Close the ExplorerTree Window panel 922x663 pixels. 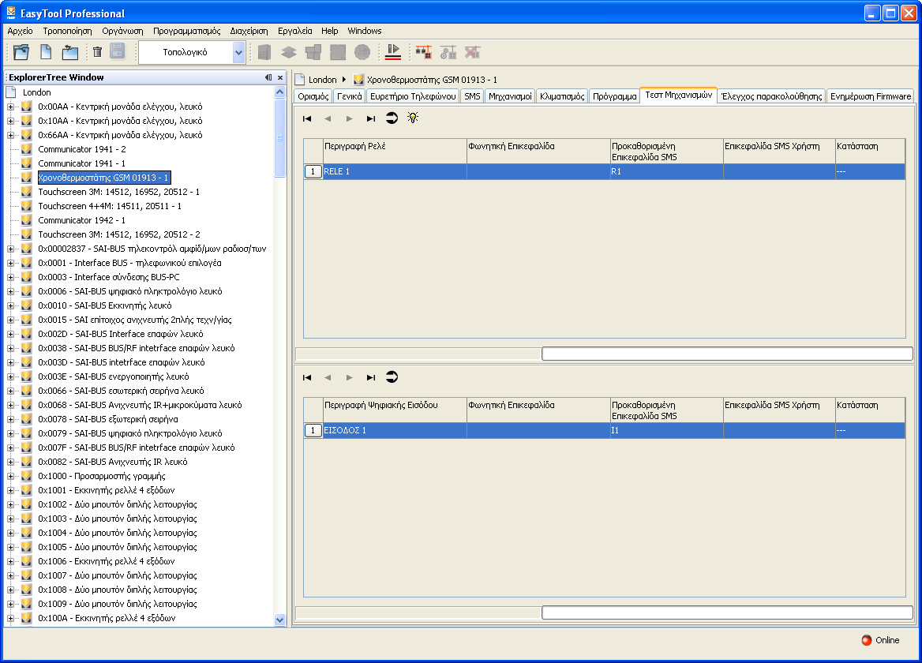click(280, 77)
